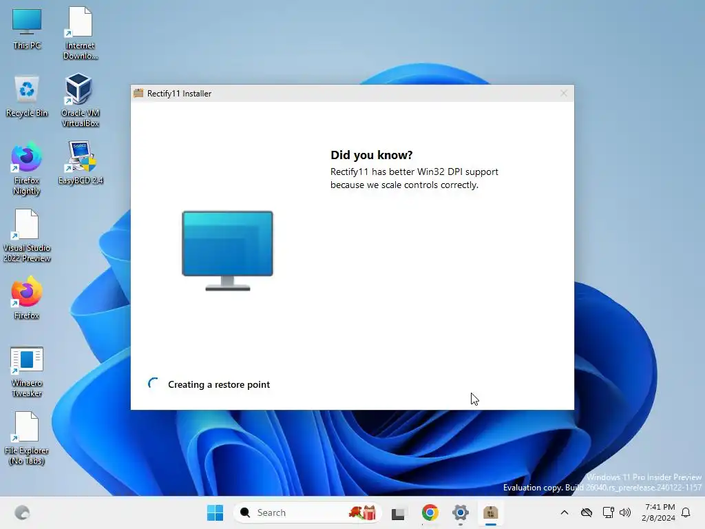
Task: Open the volume speaker tray icon
Action: pyautogui.click(x=625, y=512)
